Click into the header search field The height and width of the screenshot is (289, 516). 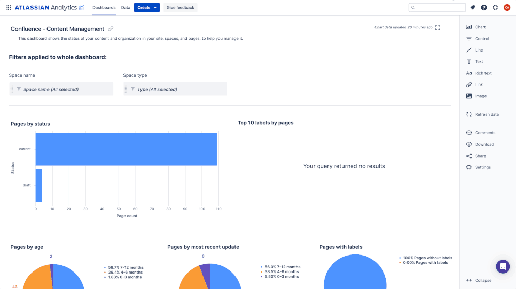[437, 8]
